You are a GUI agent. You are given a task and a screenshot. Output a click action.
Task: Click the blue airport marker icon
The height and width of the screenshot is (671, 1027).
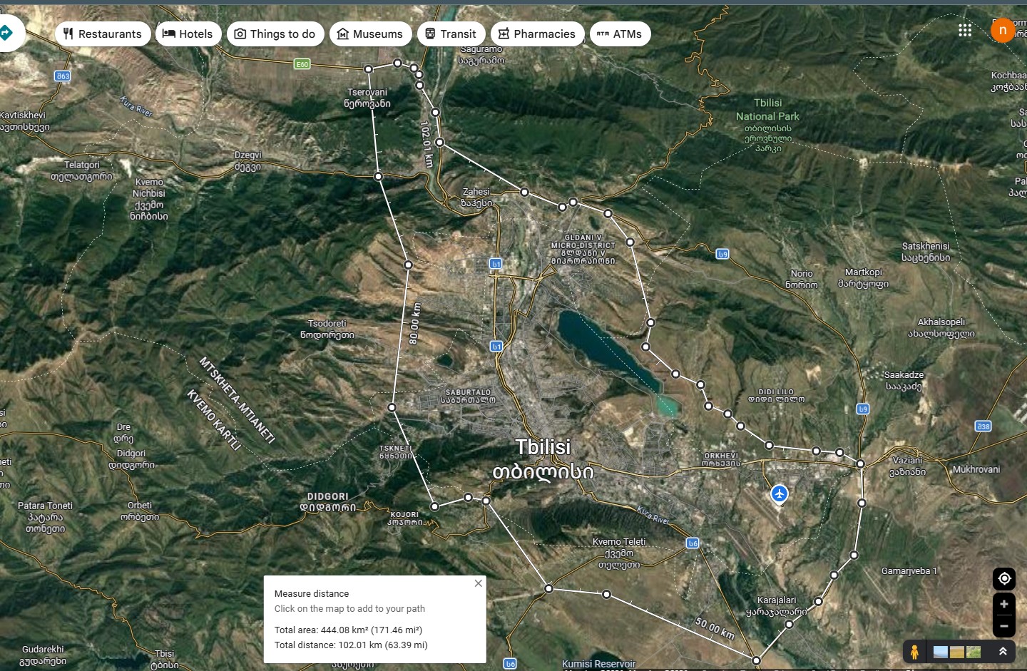coord(780,493)
